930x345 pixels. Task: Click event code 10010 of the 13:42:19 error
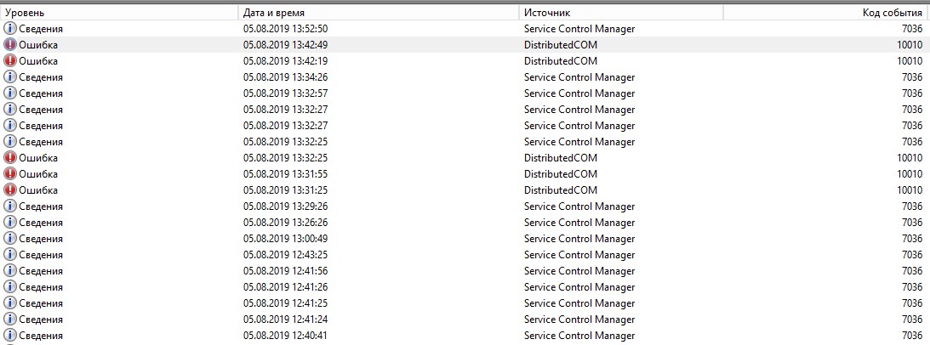point(910,61)
